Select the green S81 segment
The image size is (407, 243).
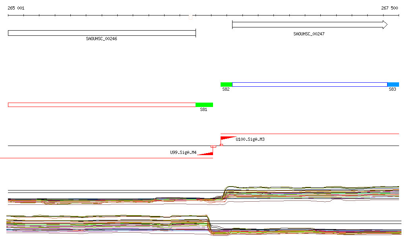coord(204,105)
